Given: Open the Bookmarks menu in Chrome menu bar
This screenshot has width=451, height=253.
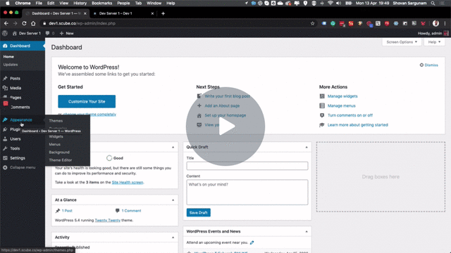Looking at the screenshot, I should (101, 3).
